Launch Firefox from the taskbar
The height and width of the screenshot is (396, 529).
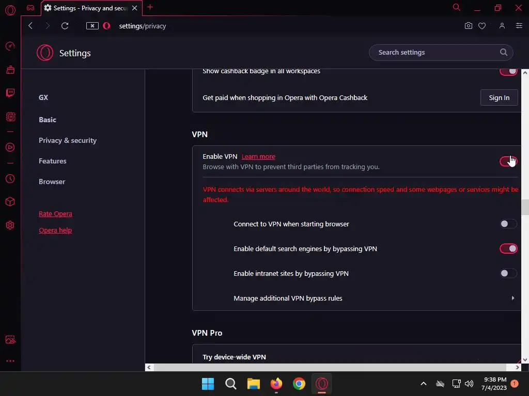[276, 384]
